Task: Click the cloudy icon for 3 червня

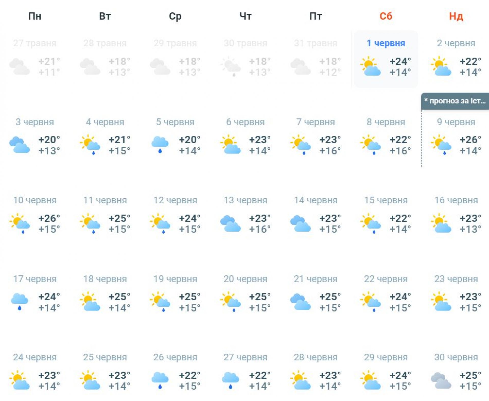Action: tap(20, 145)
